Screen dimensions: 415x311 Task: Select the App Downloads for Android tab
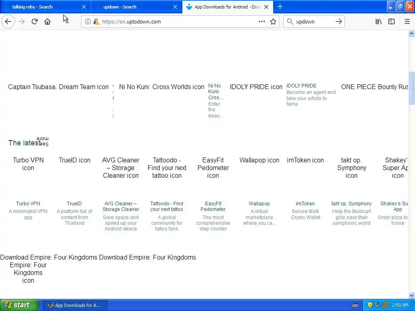pos(228,7)
